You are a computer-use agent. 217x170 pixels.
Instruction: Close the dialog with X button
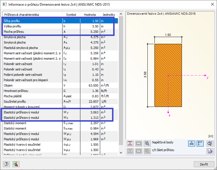point(212,4)
